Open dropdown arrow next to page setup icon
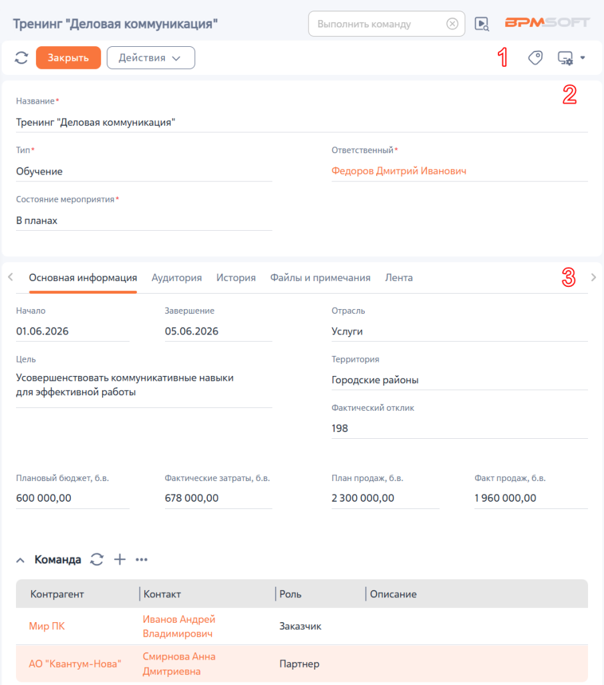The width and height of the screenshot is (604, 685). point(583,58)
